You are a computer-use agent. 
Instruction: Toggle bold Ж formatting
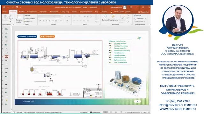40,21
